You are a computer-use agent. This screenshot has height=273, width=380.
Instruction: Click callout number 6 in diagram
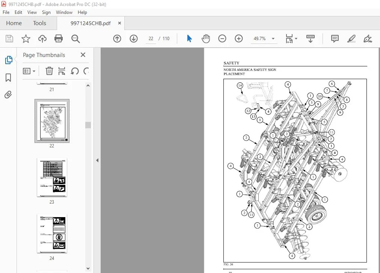tap(332, 84)
